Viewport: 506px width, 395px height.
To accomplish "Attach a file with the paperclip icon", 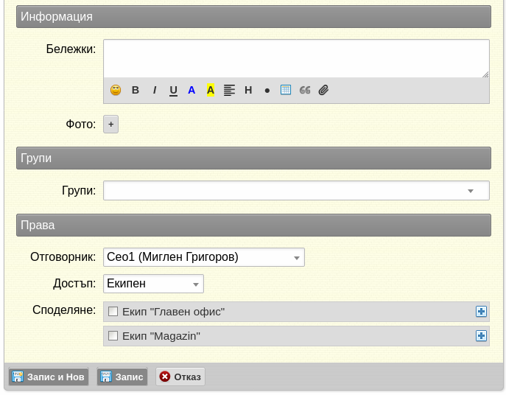I will (x=323, y=90).
